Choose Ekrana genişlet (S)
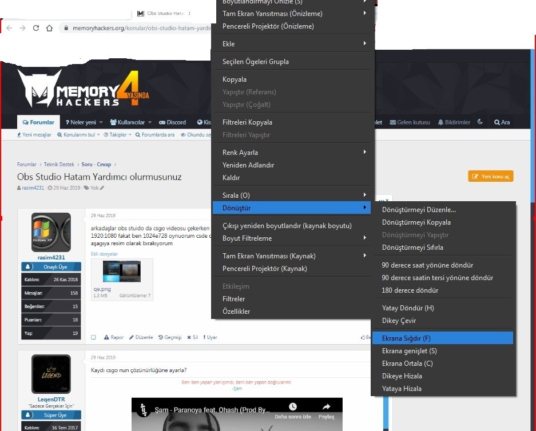Viewport: 536px width, 431px height. pyautogui.click(x=443, y=351)
